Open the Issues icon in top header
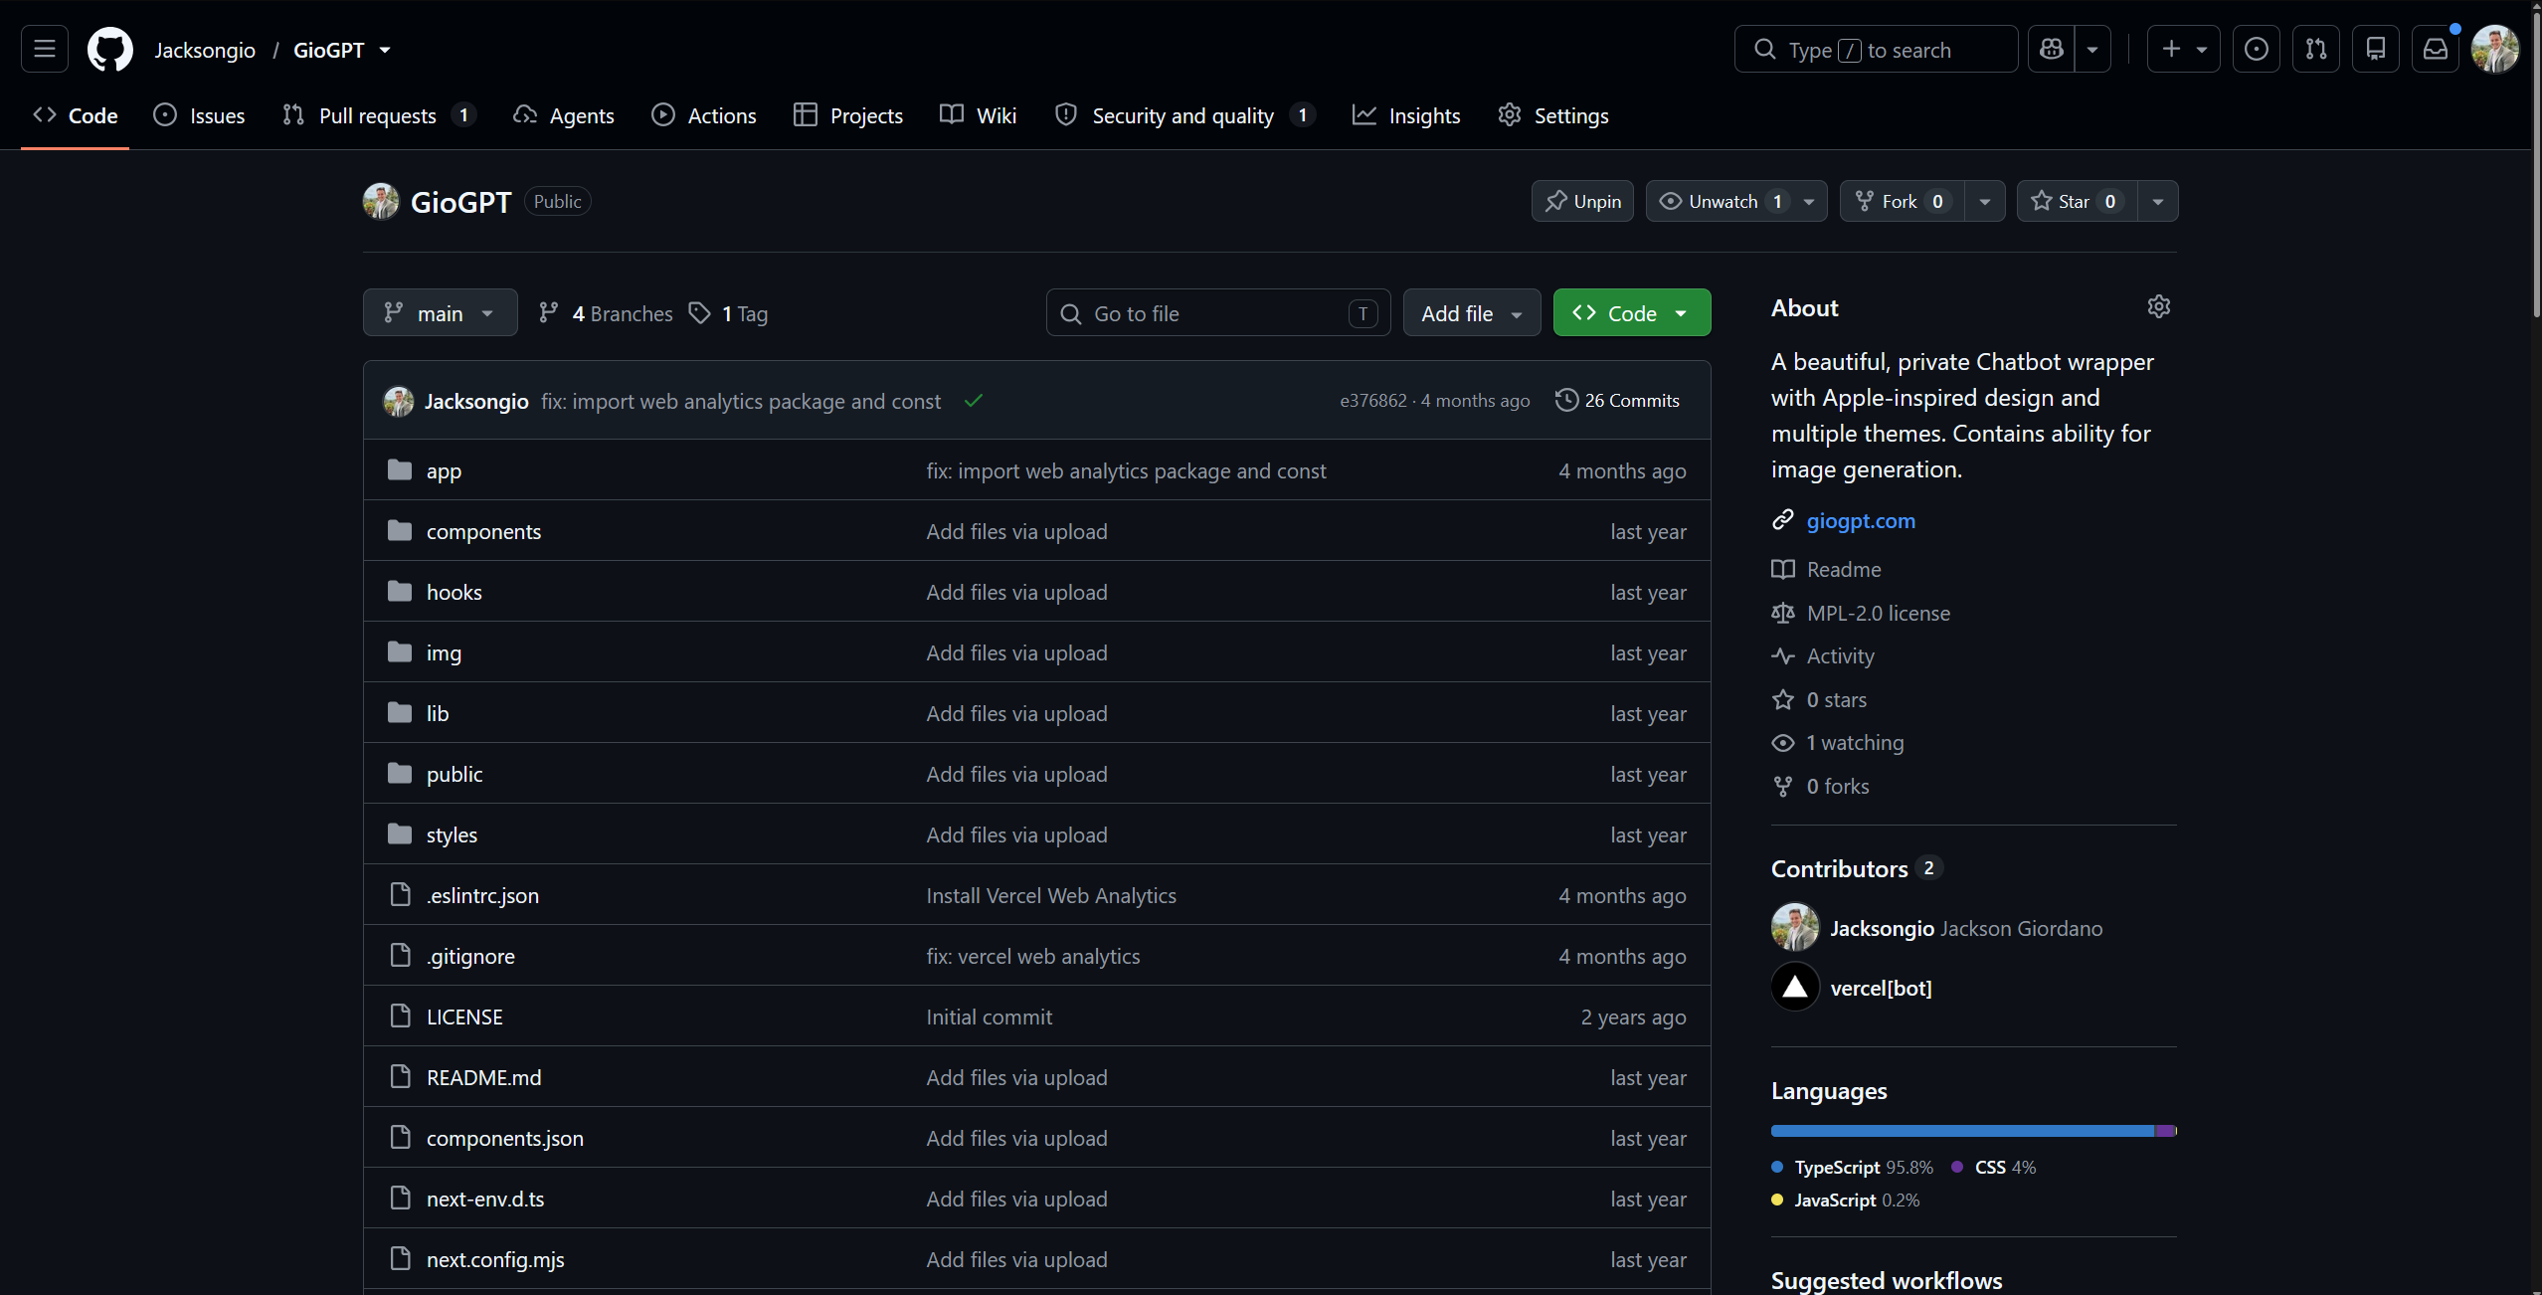This screenshot has height=1295, width=2542. click(2257, 49)
